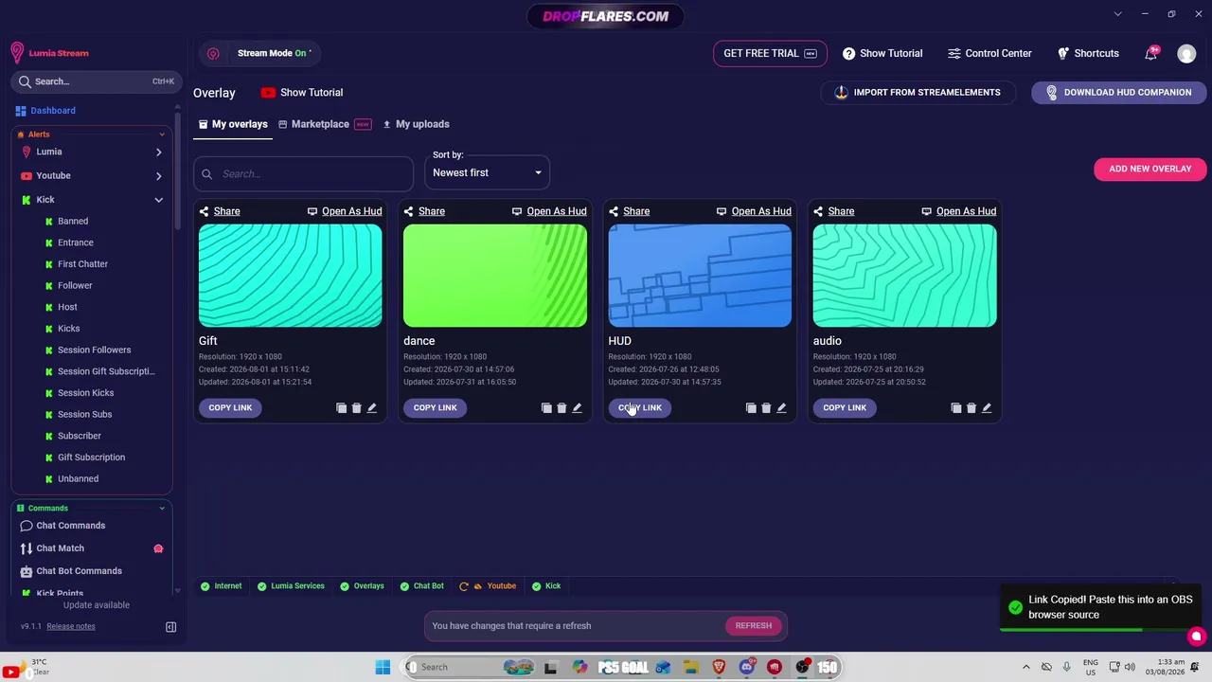
Task: Open the Release notes link
Action: [71, 626]
